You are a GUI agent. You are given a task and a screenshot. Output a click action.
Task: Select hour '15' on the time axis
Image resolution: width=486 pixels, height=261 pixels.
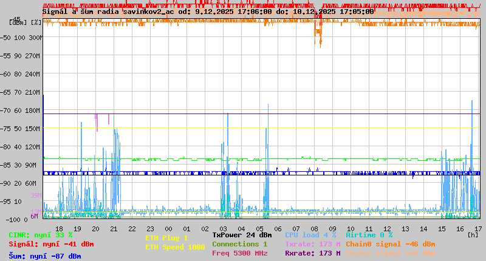[x=442, y=229]
